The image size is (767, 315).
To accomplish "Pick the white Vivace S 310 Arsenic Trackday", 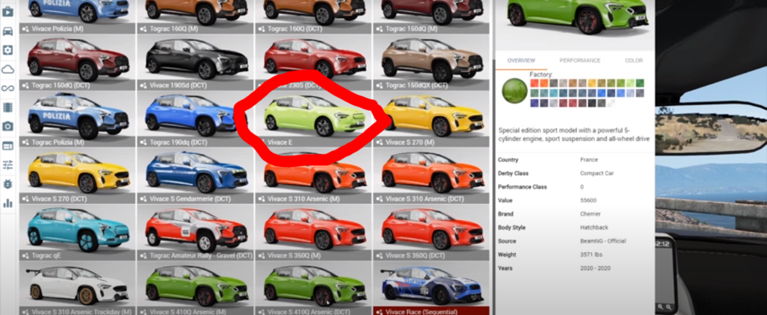I will (77, 288).
